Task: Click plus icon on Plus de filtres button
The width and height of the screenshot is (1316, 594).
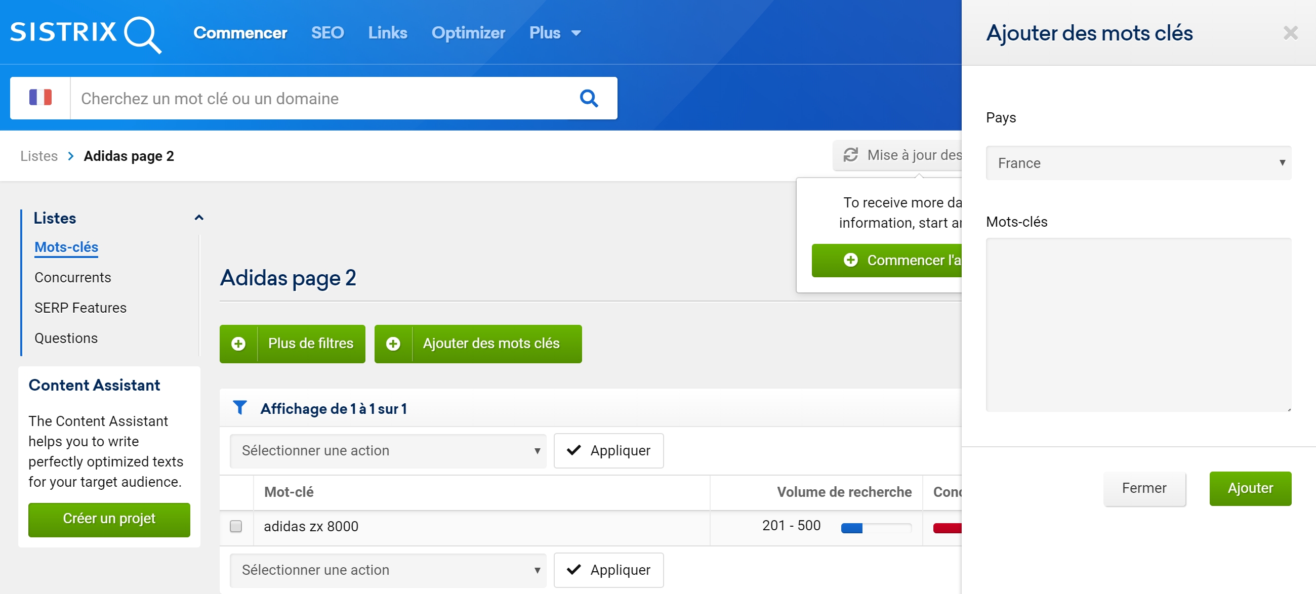Action: (238, 344)
